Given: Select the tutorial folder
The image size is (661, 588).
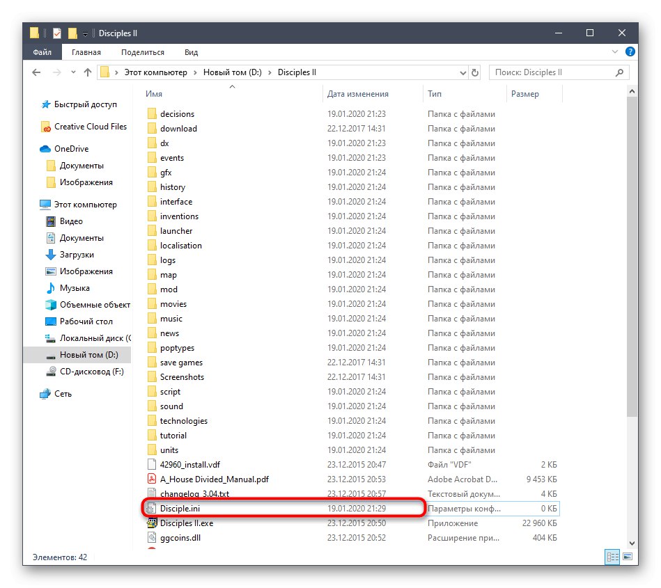Looking at the screenshot, I should (173, 435).
